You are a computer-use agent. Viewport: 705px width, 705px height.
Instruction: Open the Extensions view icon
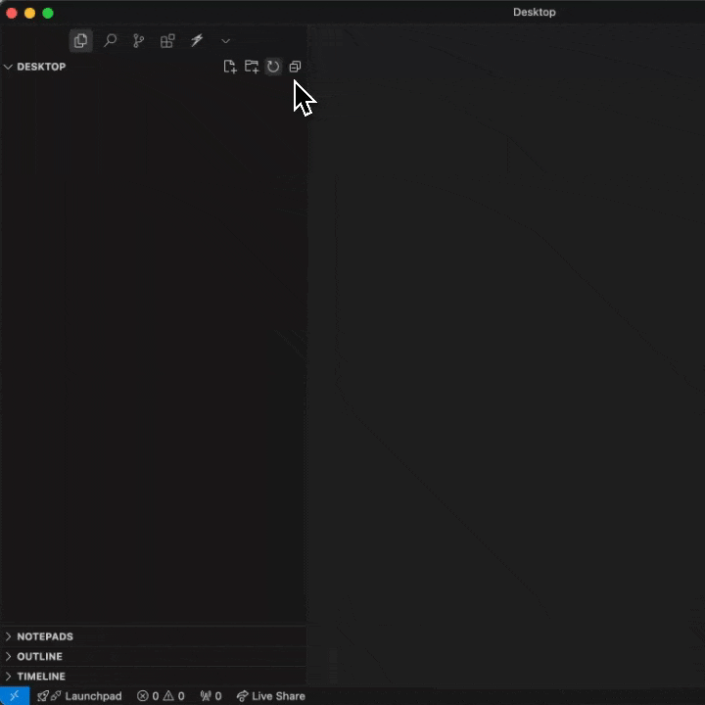[167, 41]
